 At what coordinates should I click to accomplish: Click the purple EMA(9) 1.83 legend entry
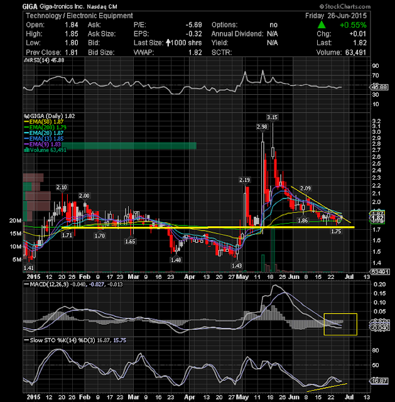(x=43, y=144)
